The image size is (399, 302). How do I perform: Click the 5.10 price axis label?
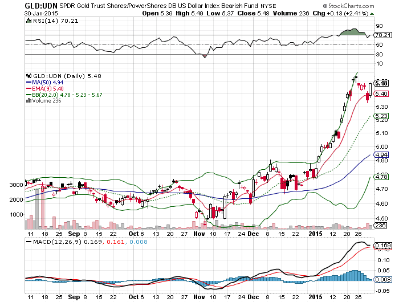[x=382, y=133]
